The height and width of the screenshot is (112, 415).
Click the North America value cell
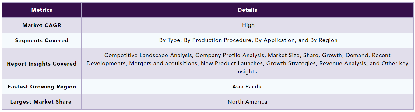tap(247, 102)
